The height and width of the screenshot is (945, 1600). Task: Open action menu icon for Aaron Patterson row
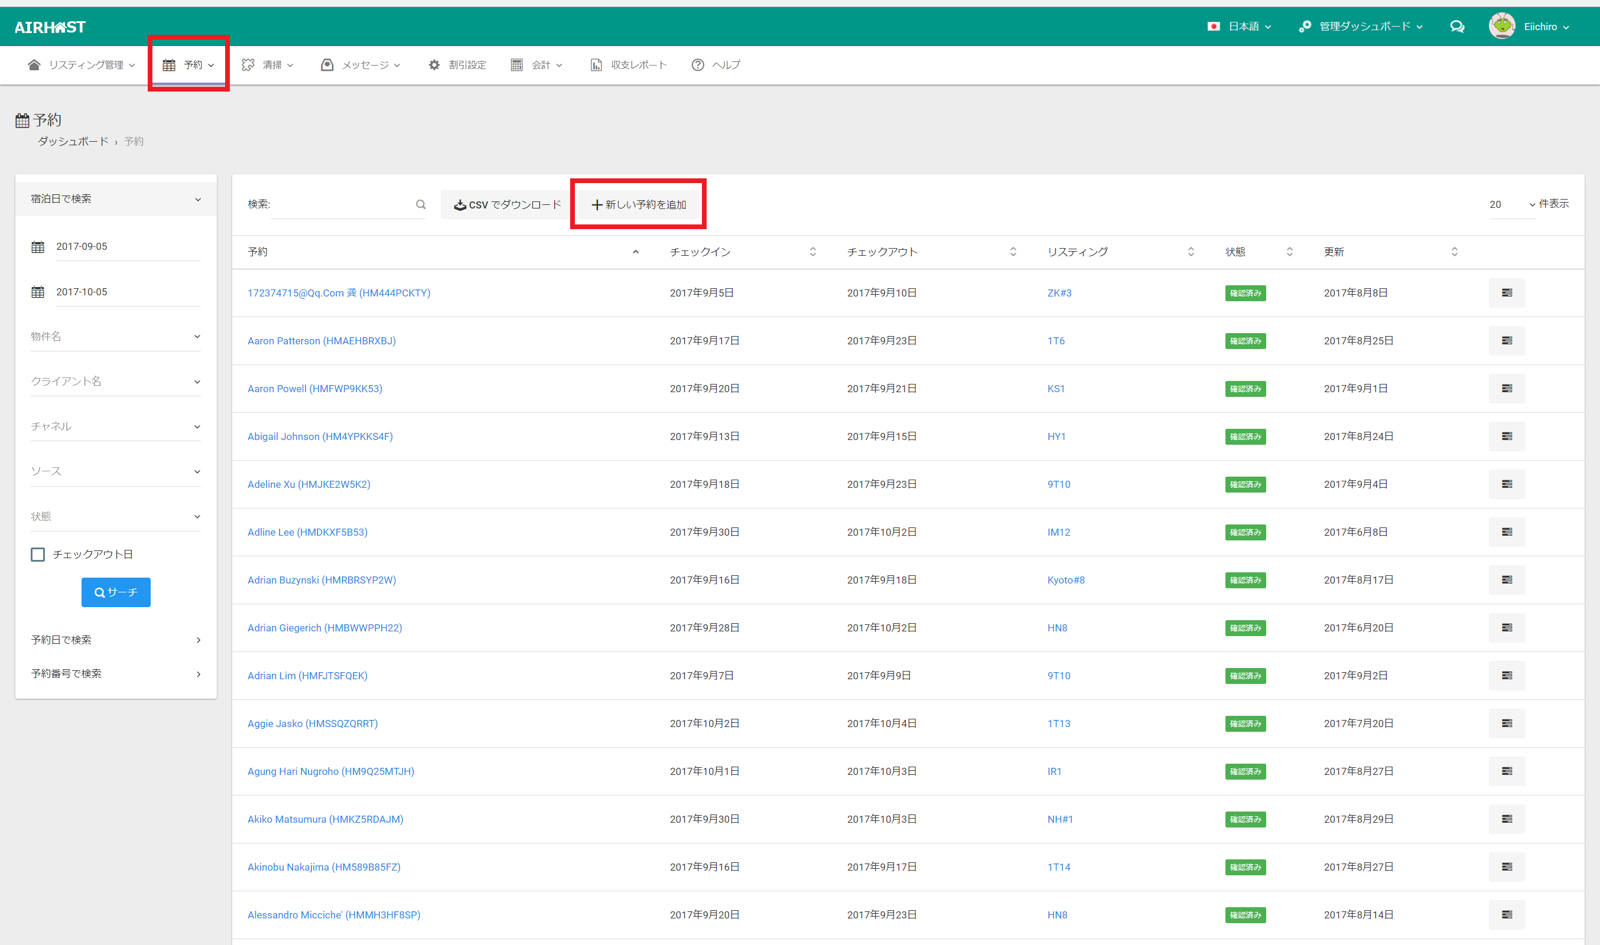(x=1507, y=341)
